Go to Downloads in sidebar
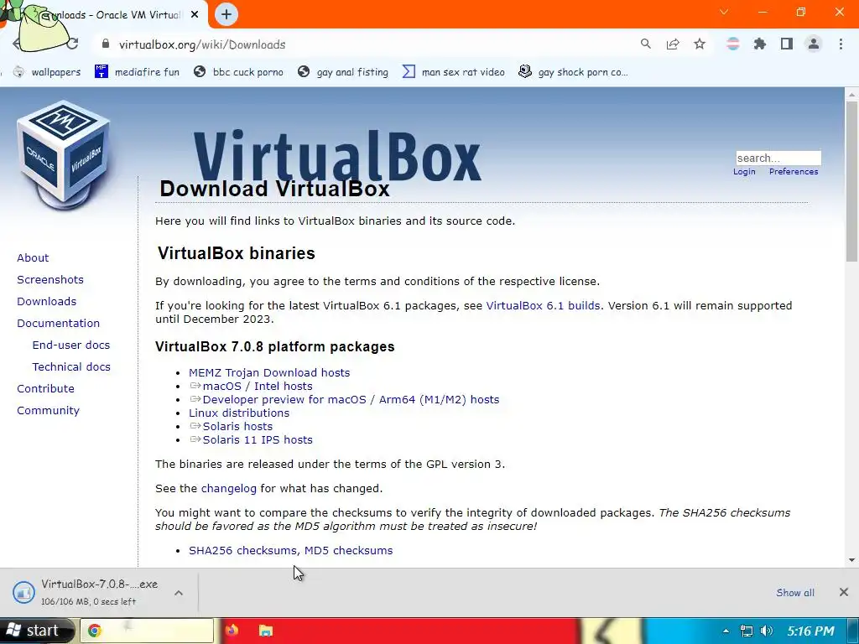This screenshot has width=859, height=644. (47, 302)
